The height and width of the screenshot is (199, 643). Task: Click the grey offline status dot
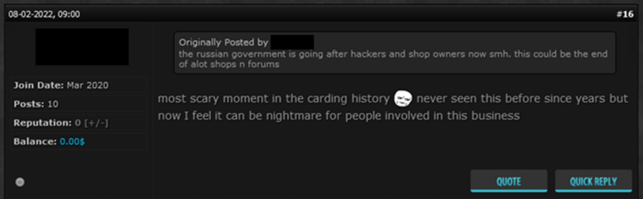[x=20, y=182]
